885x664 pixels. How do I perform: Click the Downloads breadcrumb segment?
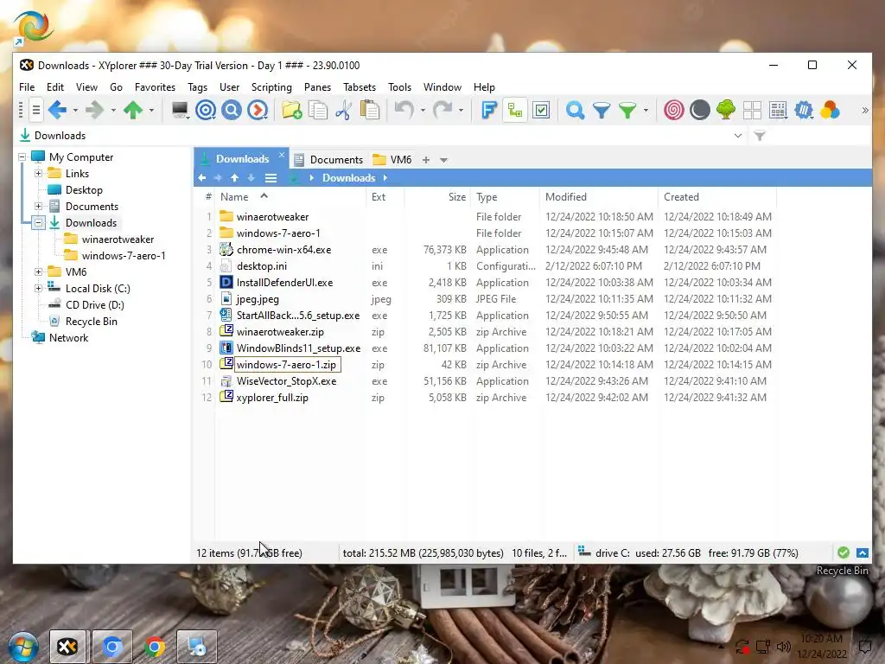(x=348, y=178)
